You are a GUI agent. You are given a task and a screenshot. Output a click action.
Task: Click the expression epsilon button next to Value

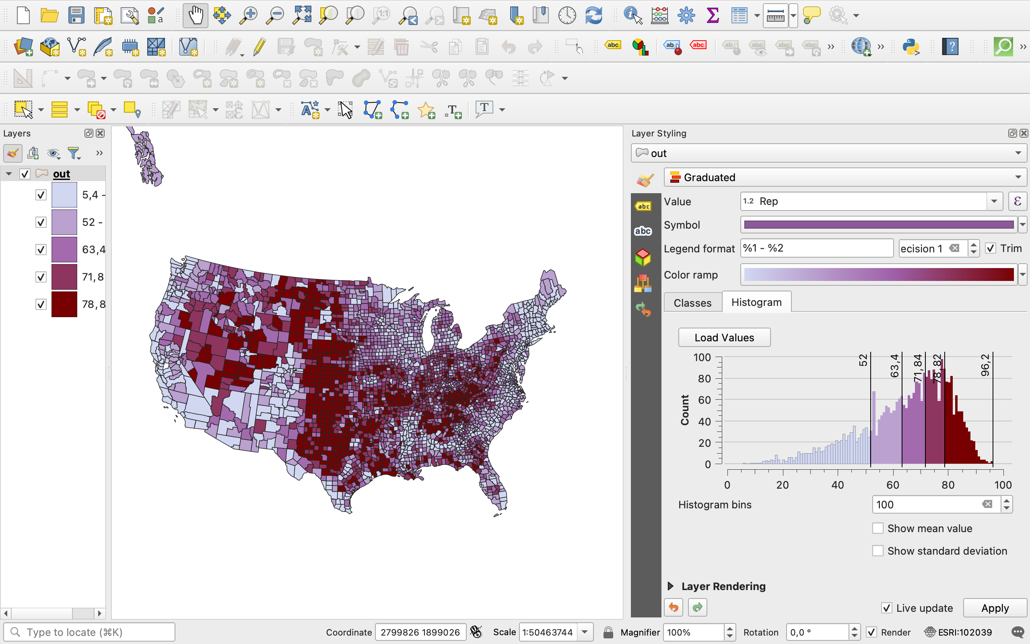click(x=1017, y=202)
